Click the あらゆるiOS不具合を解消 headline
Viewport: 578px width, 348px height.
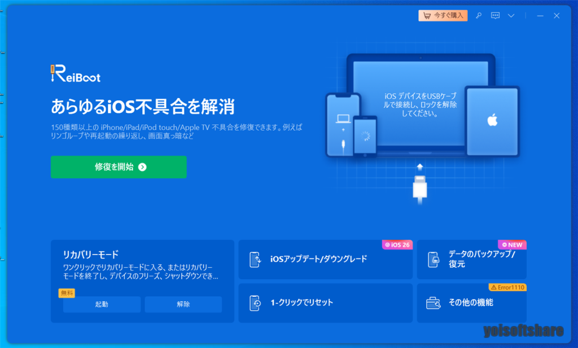(143, 107)
